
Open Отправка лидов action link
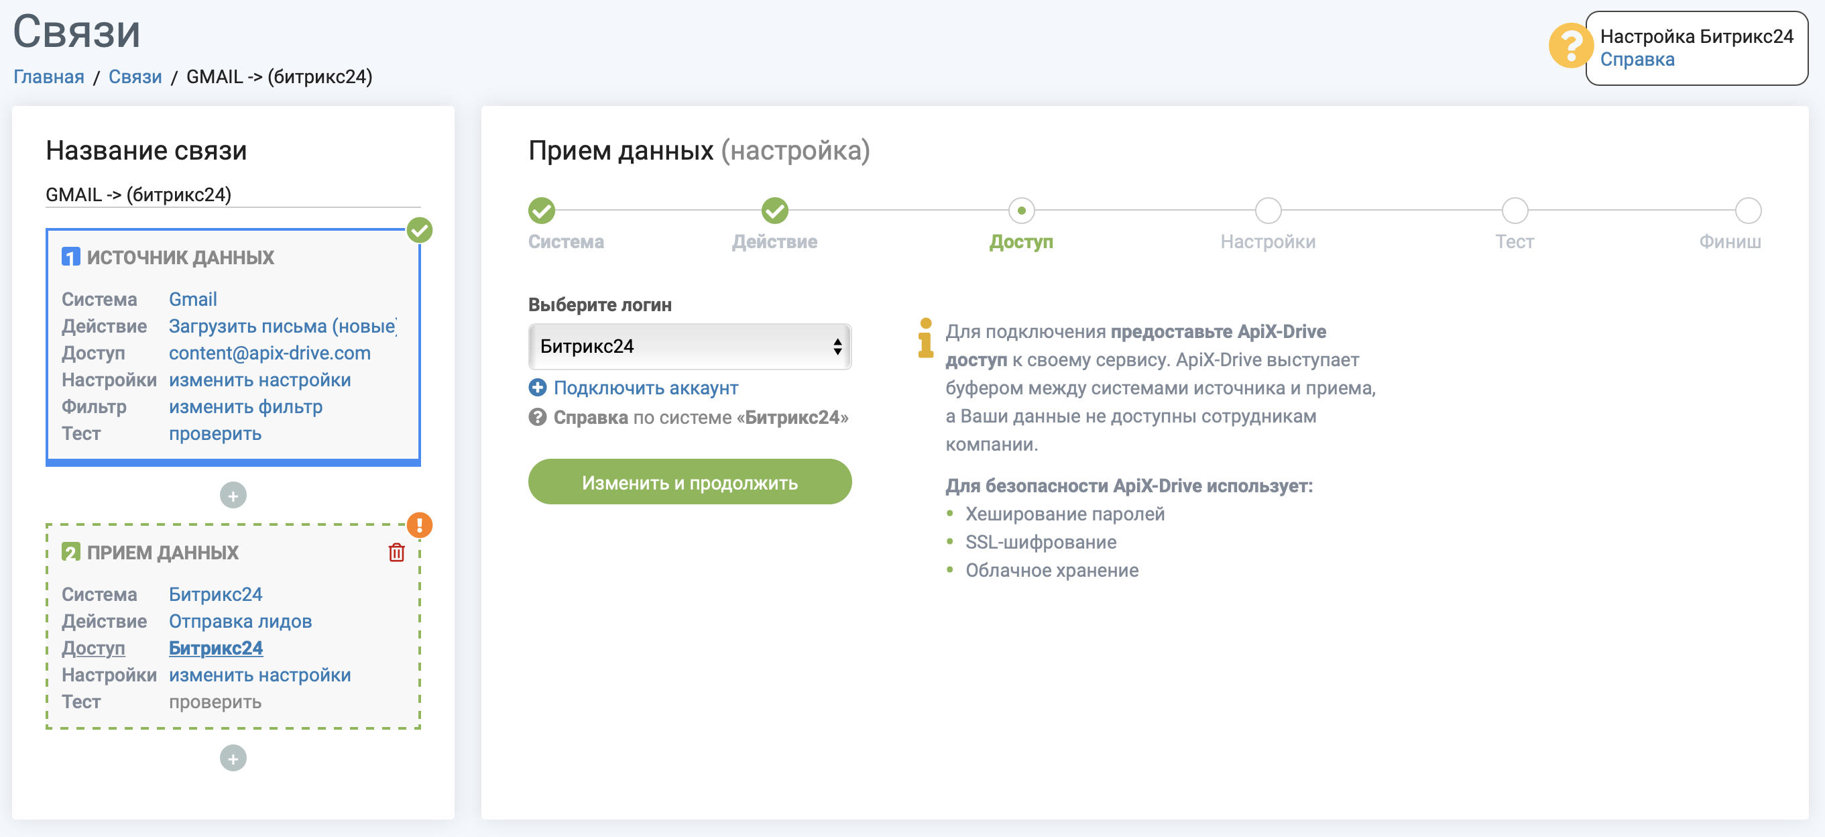(240, 621)
